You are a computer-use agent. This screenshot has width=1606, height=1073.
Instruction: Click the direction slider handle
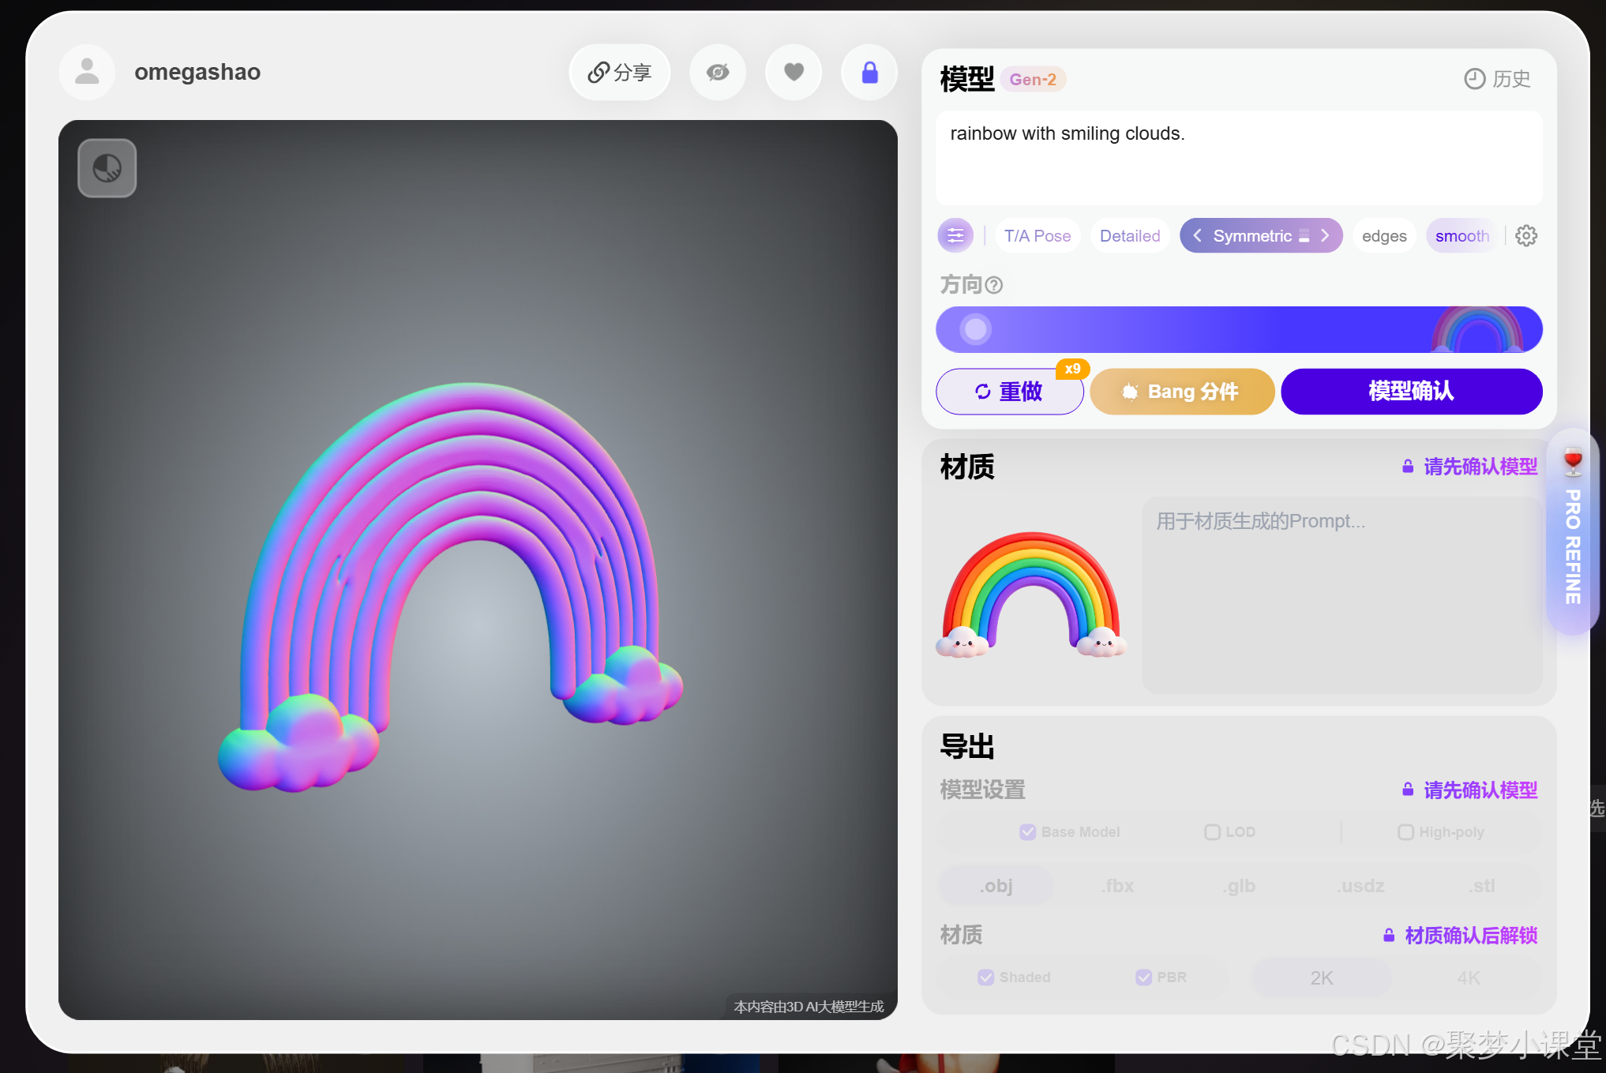coord(976,329)
